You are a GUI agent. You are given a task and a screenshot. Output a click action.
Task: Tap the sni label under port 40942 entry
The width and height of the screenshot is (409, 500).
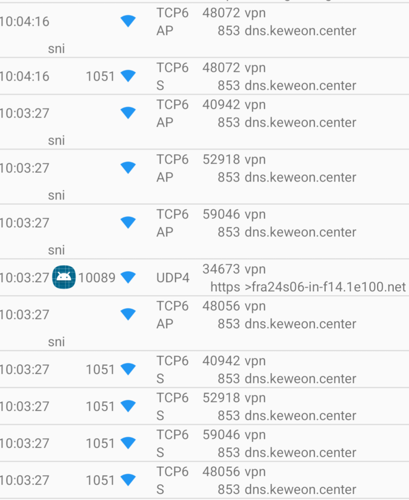[x=56, y=140]
